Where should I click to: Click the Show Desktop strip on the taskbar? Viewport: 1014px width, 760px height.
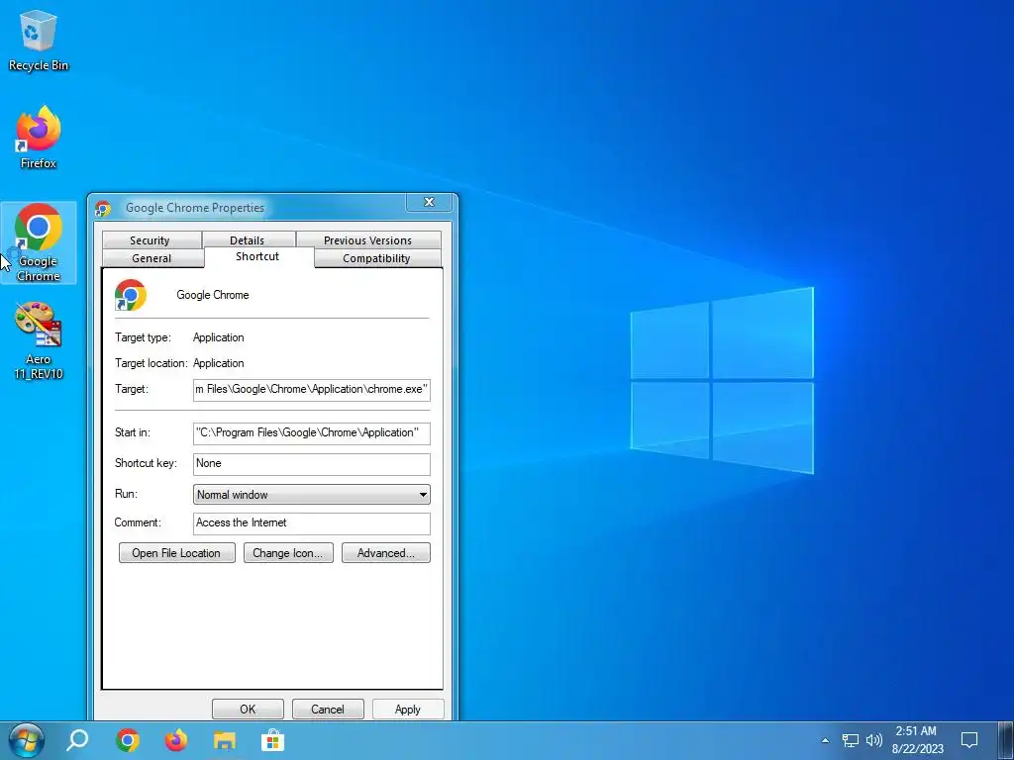coord(1004,740)
